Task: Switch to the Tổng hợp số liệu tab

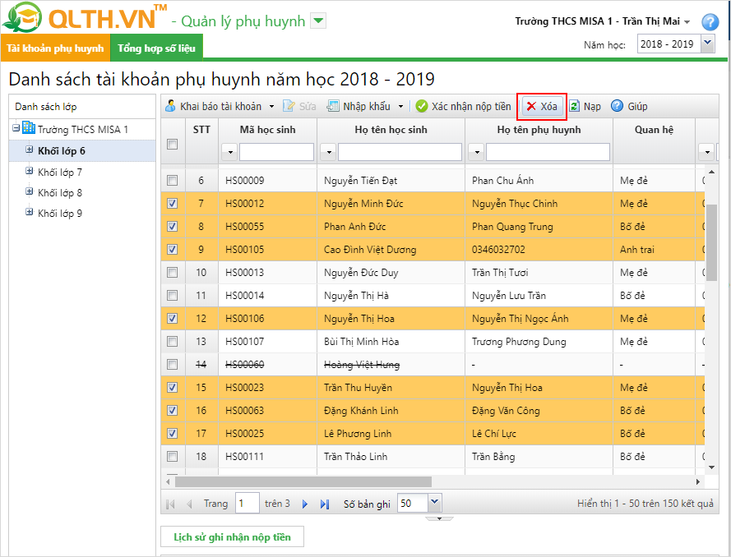Action: [x=156, y=48]
